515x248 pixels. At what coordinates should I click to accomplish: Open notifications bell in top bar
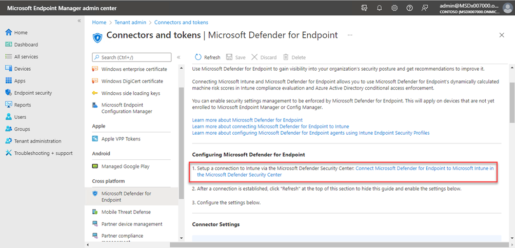[380, 8]
